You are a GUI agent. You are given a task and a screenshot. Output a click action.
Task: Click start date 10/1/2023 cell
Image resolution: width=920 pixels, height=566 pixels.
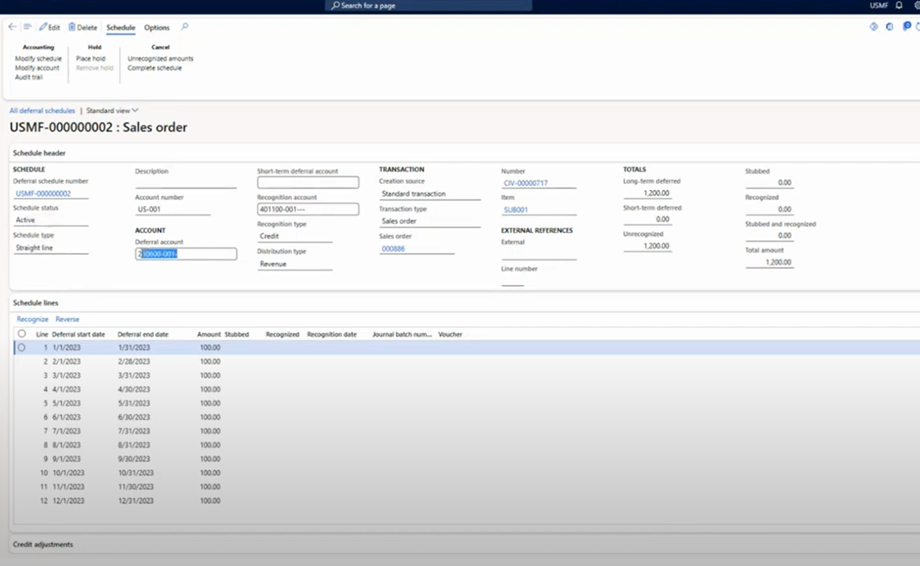pyautogui.click(x=68, y=473)
